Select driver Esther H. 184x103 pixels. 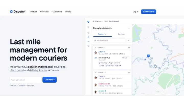(x=102, y=77)
